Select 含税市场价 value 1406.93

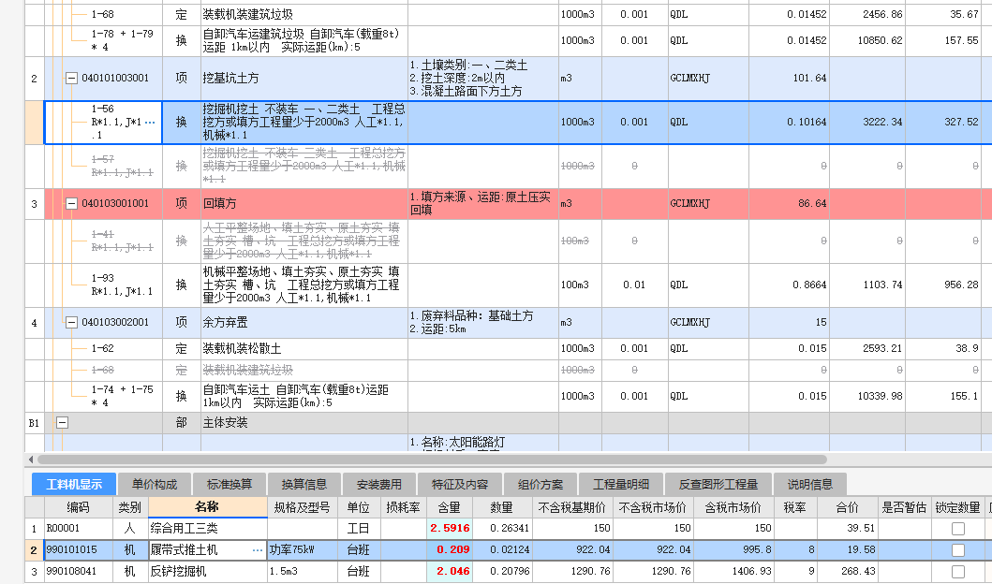tap(733, 571)
